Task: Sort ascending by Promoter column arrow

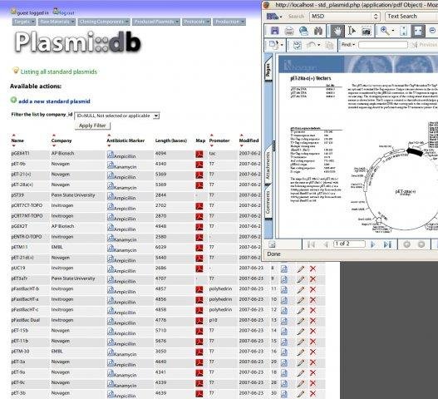Action: (x=211, y=135)
